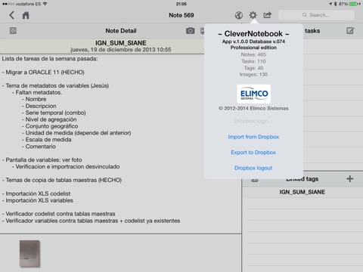Viewport: 363px width, 272px height.
Task: Tap line 'Escala de medida'
Action: (47, 140)
